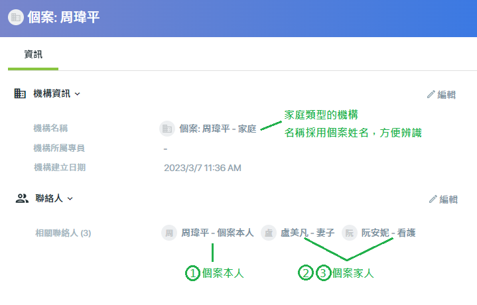Click pencil icon beside 機構資訊 編輯

[x=431, y=94]
